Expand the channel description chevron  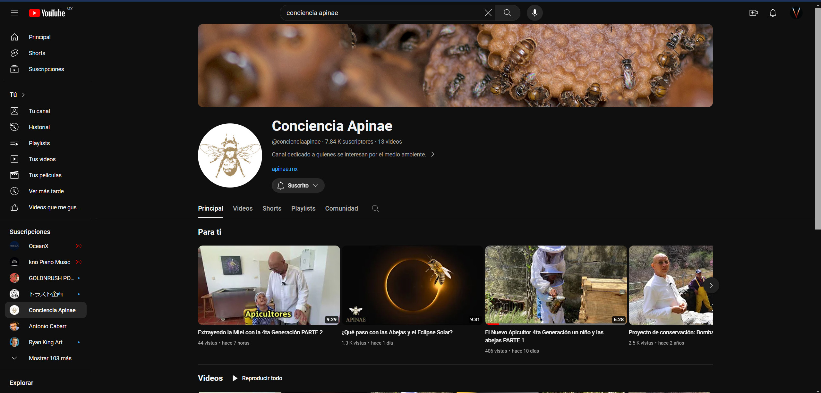[x=433, y=155]
